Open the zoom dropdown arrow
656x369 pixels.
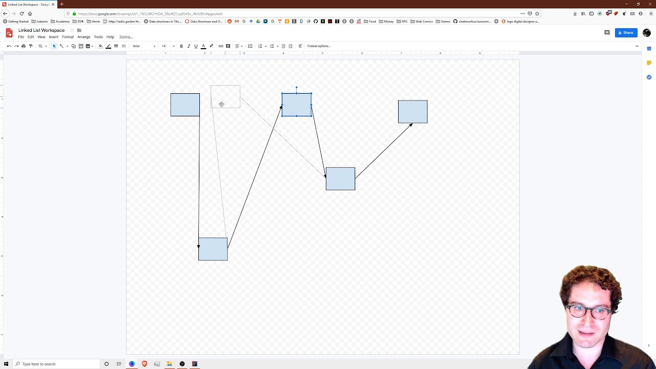46,46
